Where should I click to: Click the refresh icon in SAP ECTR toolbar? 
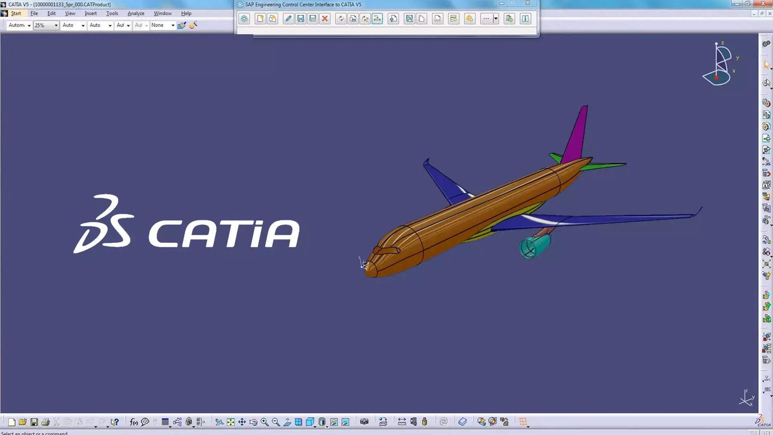click(x=341, y=19)
